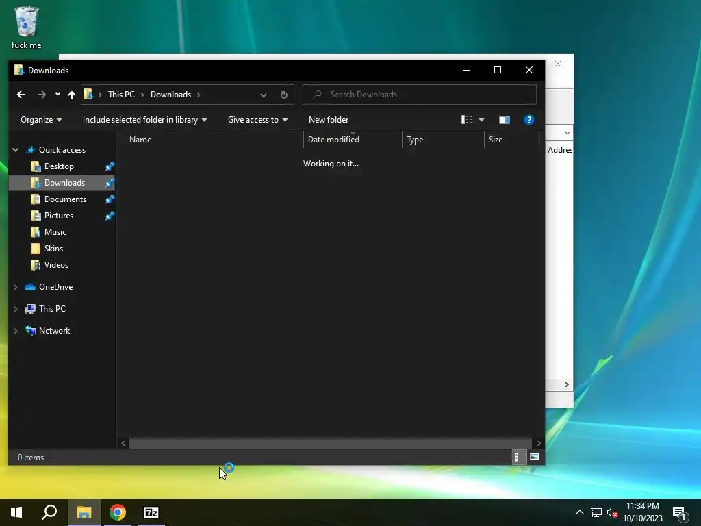The image size is (701, 526).
Task: Click This PC in the address breadcrumb
Action: [x=121, y=95]
